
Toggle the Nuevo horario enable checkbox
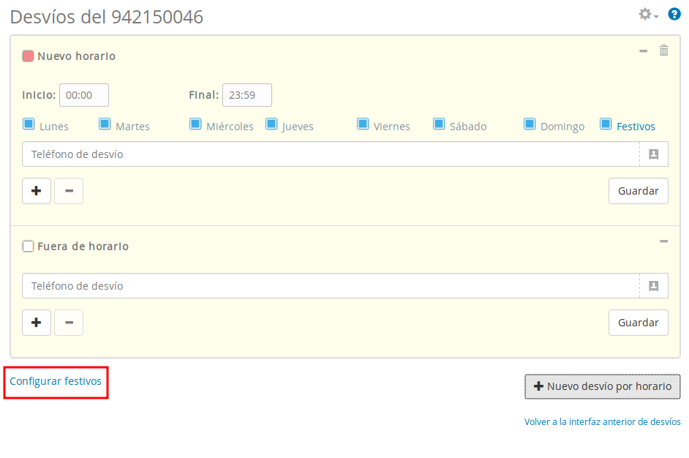click(29, 56)
